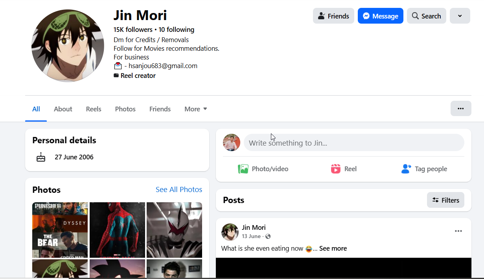Open the dark-haired man photo thumbnail
The height and width of the screenshot is (279, 484).
click(x=175, y=268)
